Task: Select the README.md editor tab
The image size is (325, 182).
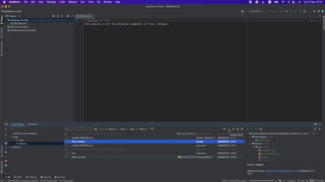Action: [85, 16]
